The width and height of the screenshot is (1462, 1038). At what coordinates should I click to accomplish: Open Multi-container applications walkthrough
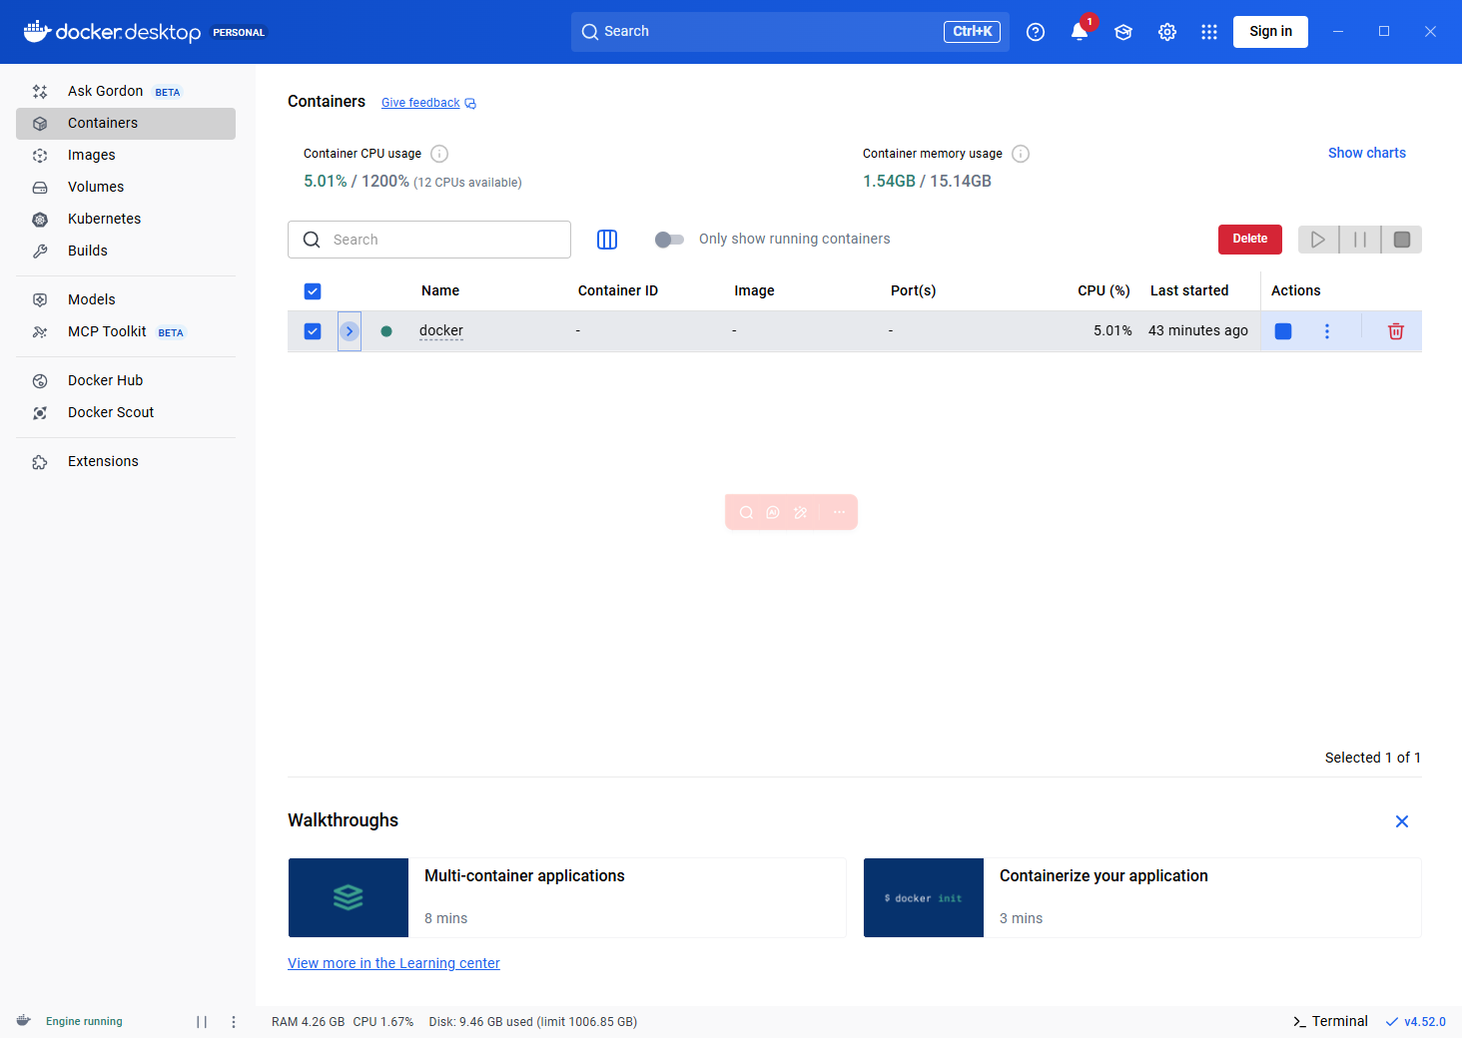tap(567, 897)
